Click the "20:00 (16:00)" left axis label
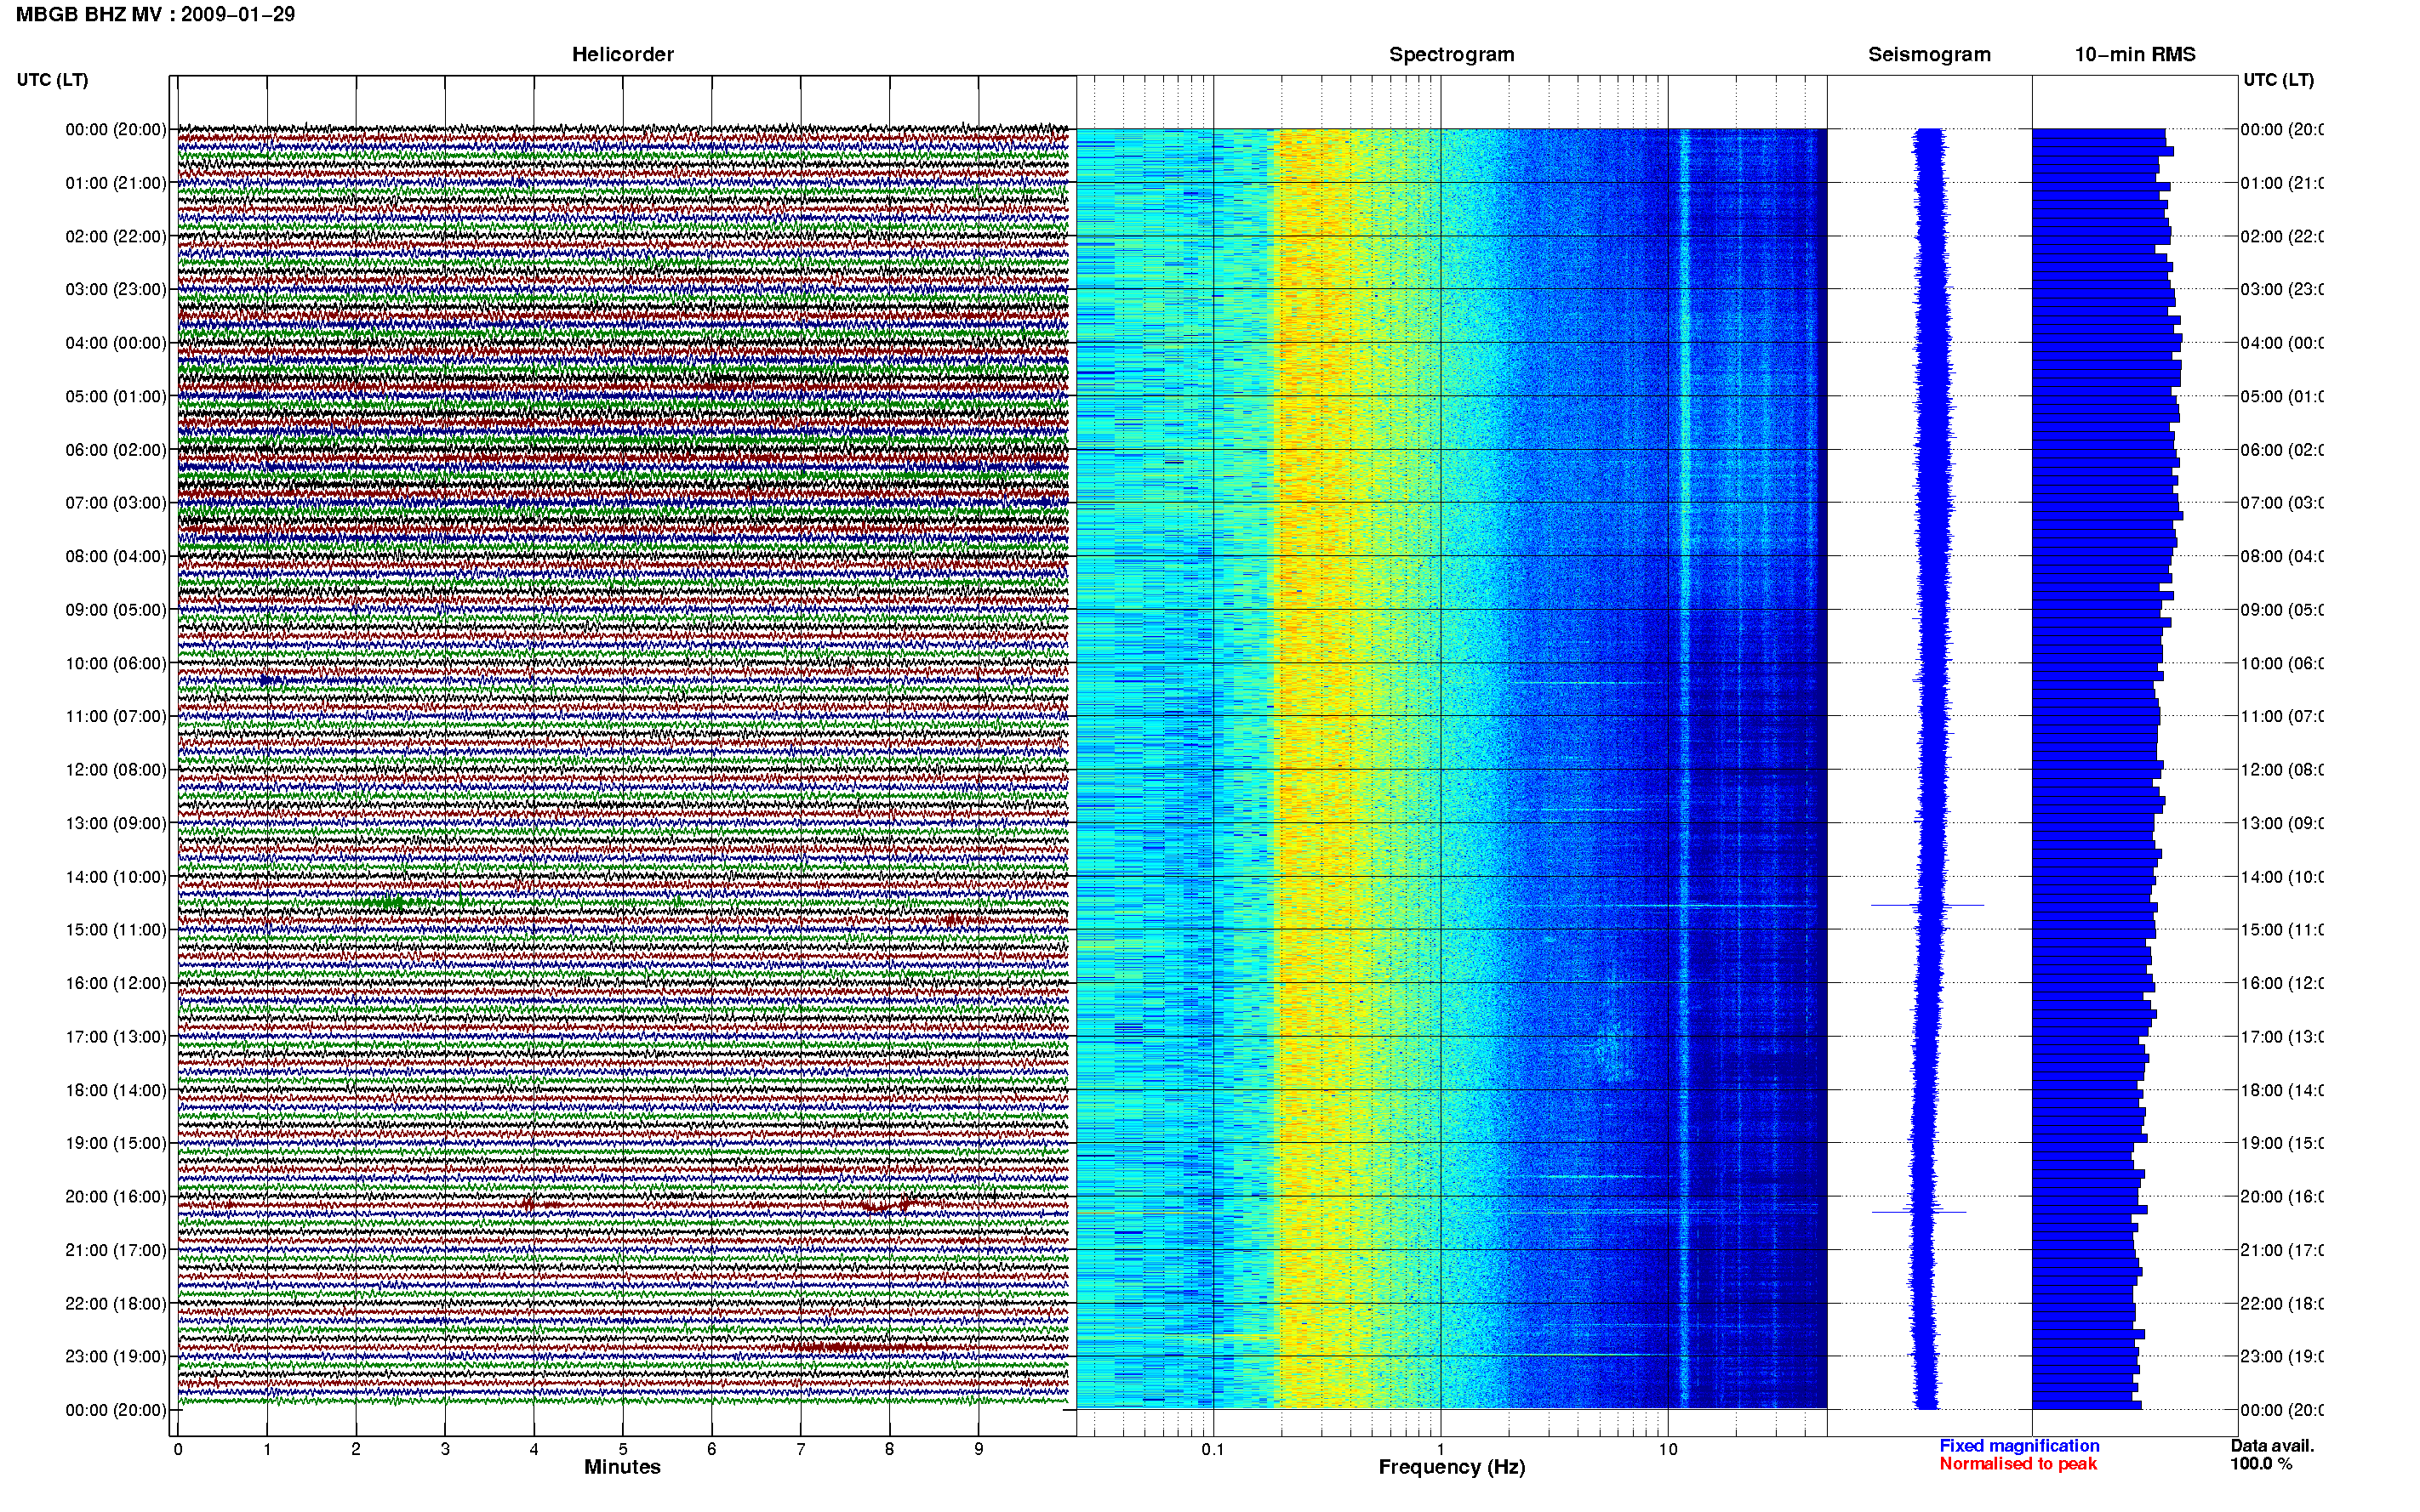This screenshot has width=2420, height=1512. point(116,1197)
